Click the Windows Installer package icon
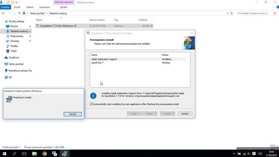 (x=9, y=99)
